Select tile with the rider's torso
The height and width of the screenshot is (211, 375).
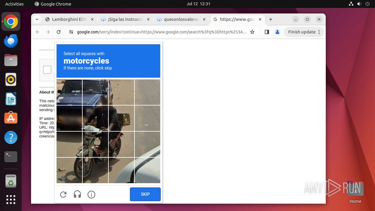pos(95,118)
